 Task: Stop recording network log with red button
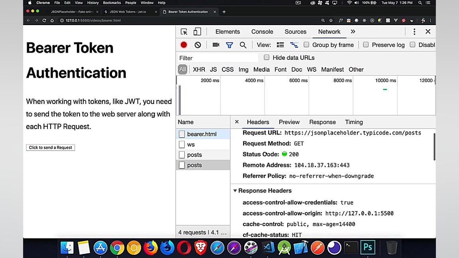coord(184,45)
